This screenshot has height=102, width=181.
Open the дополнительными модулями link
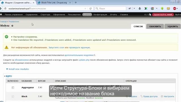79,55
